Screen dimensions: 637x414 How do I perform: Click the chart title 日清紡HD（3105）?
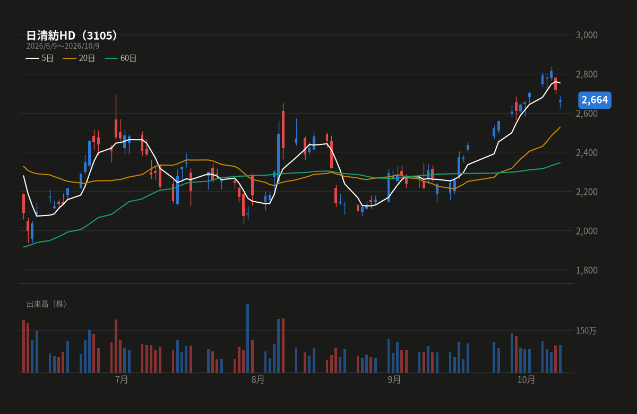pyautogui.click(x=72, y=36)
